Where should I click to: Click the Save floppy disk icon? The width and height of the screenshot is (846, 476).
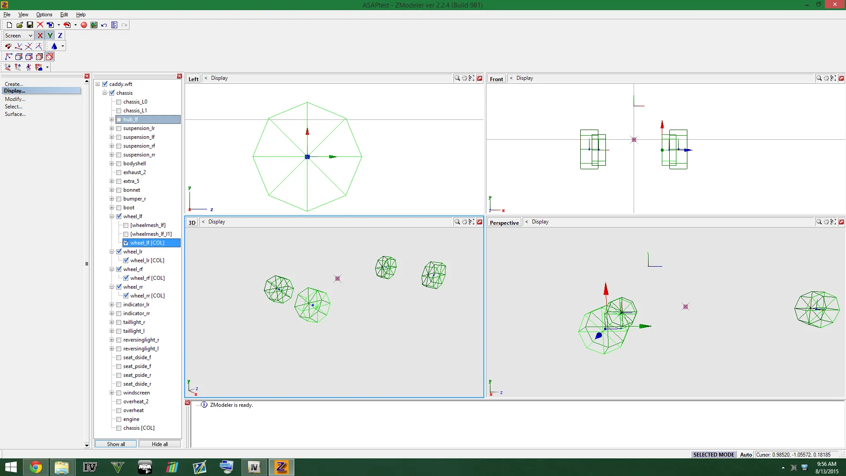click(30, 25)
